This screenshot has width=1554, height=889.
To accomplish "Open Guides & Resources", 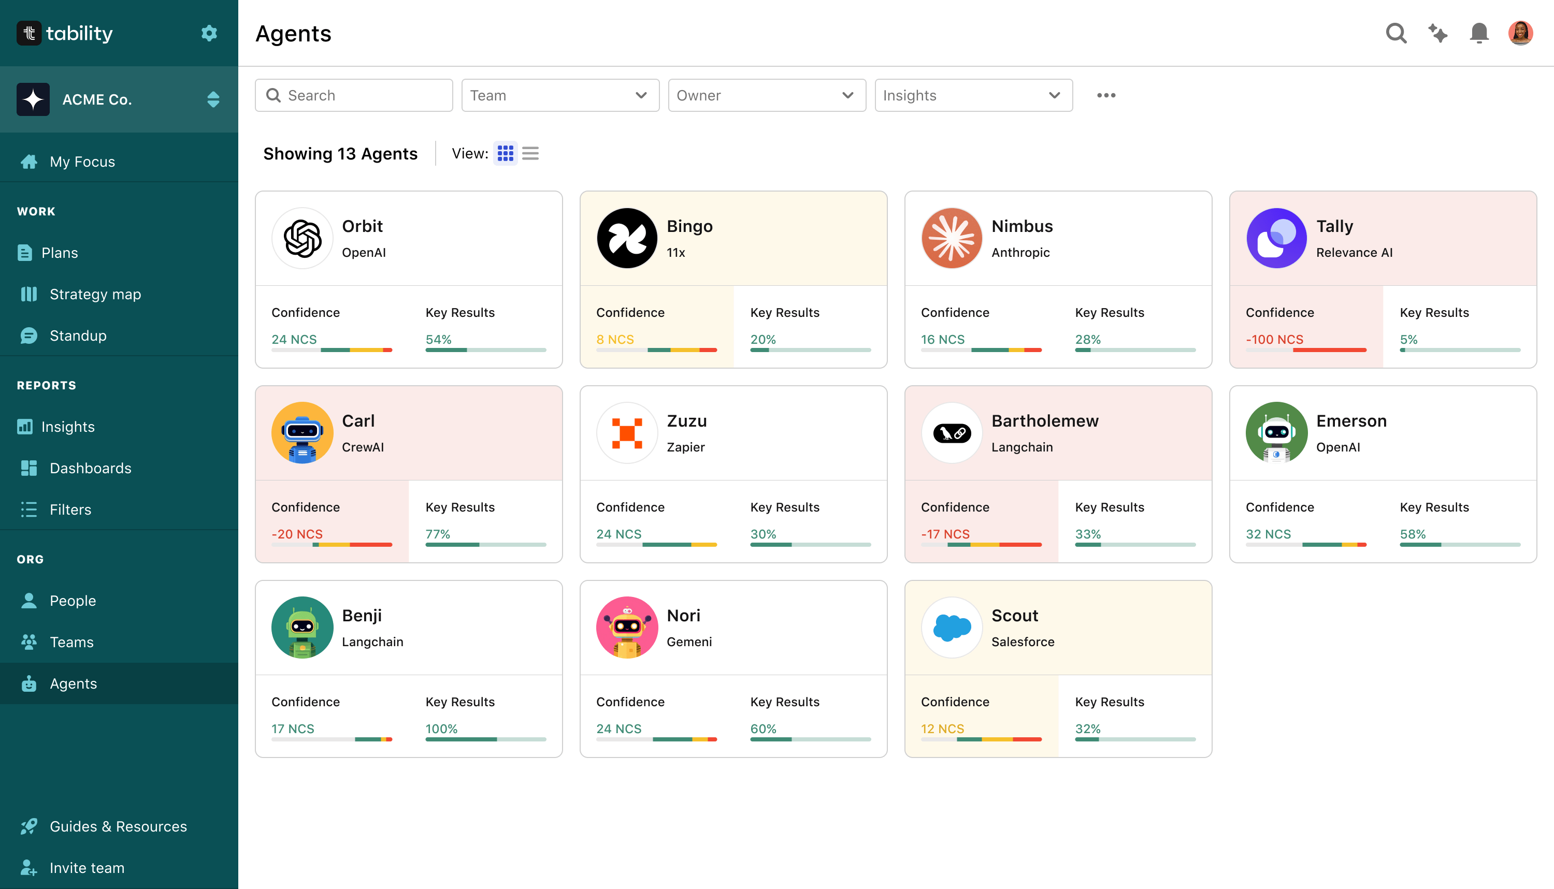I will click(x=119, y=826).
